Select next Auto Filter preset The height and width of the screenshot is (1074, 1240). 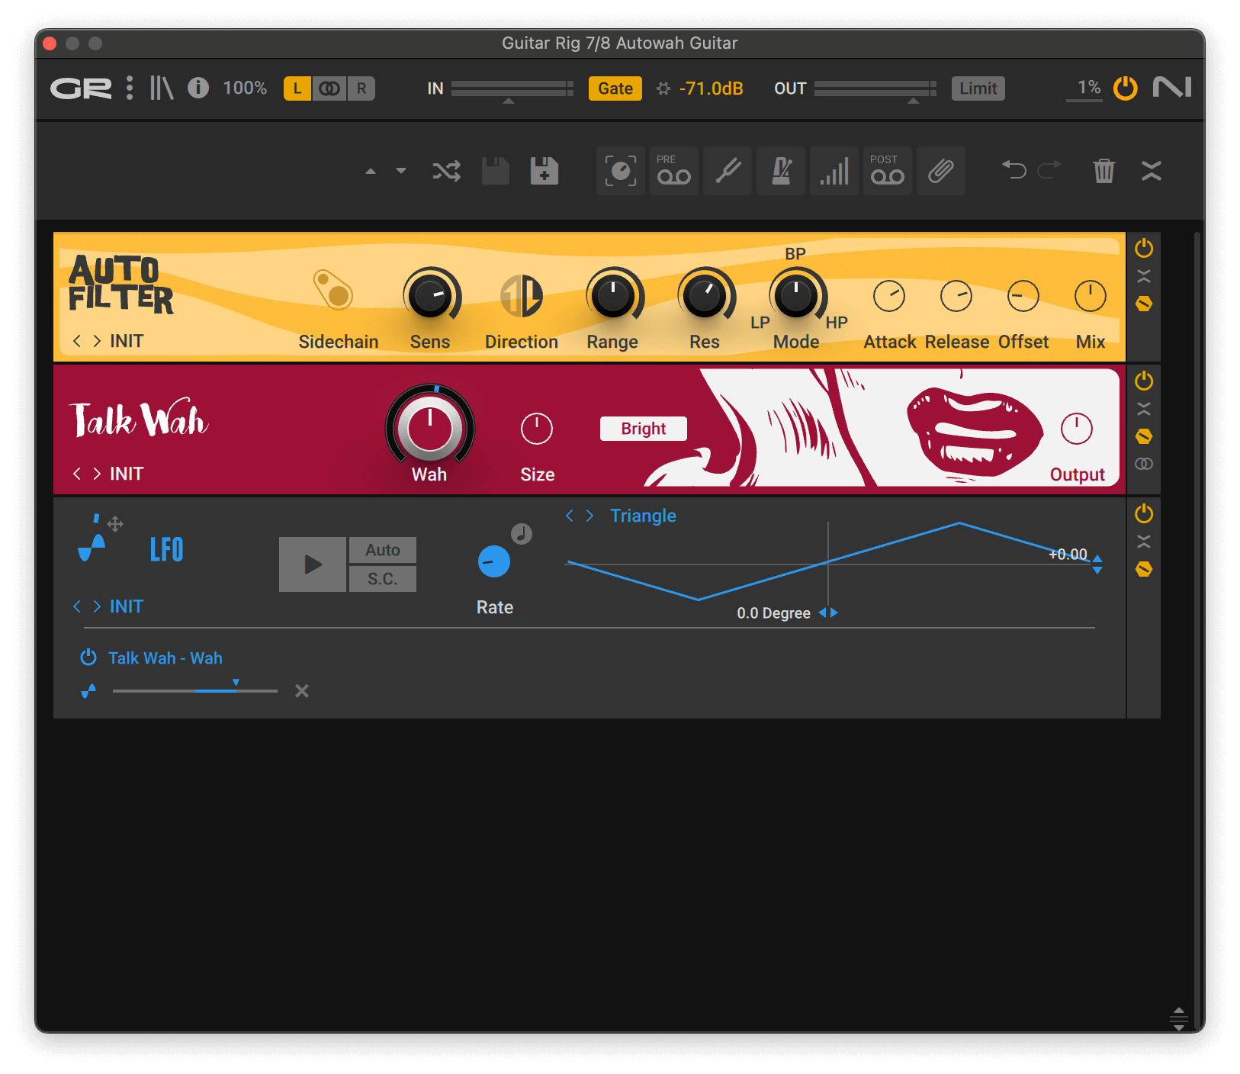pos(97,341)
